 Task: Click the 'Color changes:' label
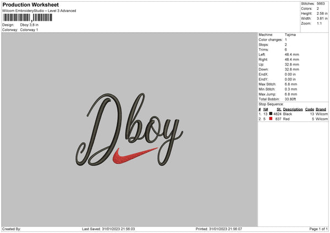(271, 40)
